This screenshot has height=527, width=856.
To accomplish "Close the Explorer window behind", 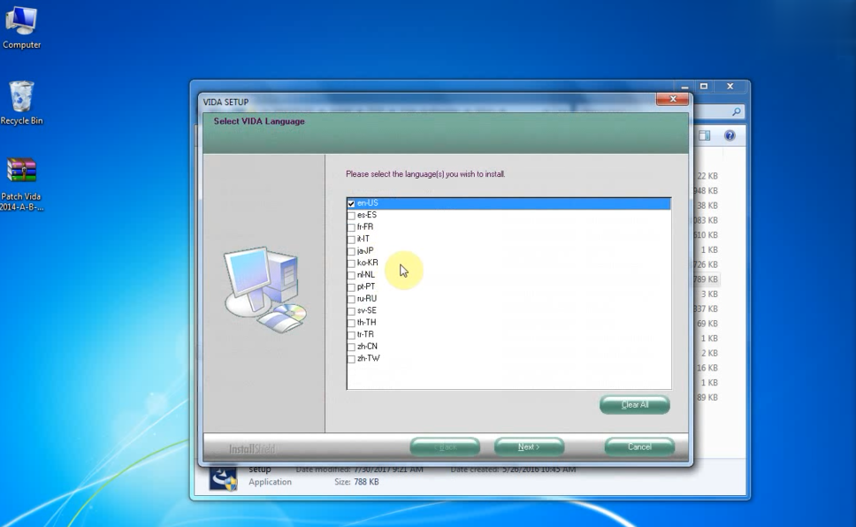I will 730,87.
